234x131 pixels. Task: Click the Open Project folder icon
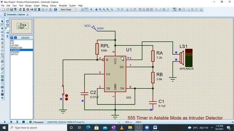pyautogui.click(x=7, y=9)
